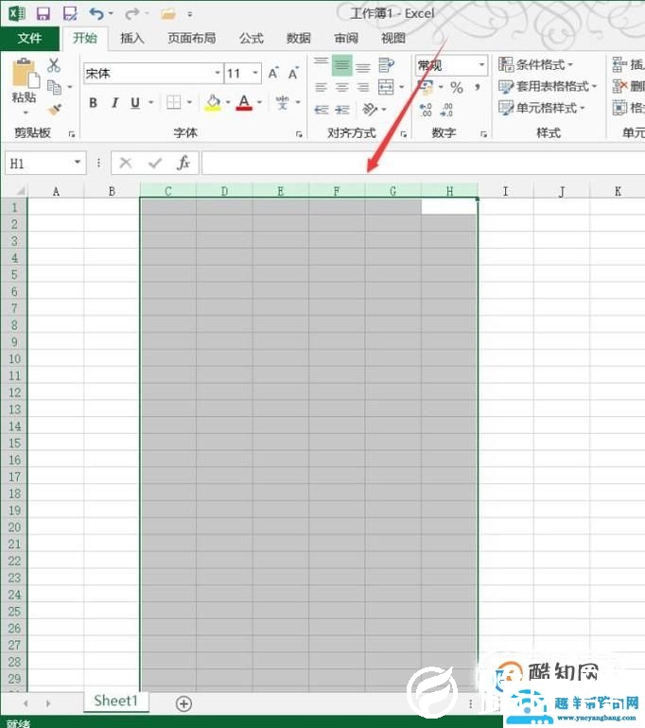Align text left in cells
The height and width of the screenshot is (728, 645).
pos(321,87)
